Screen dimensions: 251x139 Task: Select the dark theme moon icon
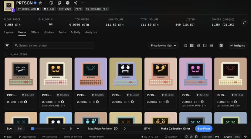pos(191,137)
